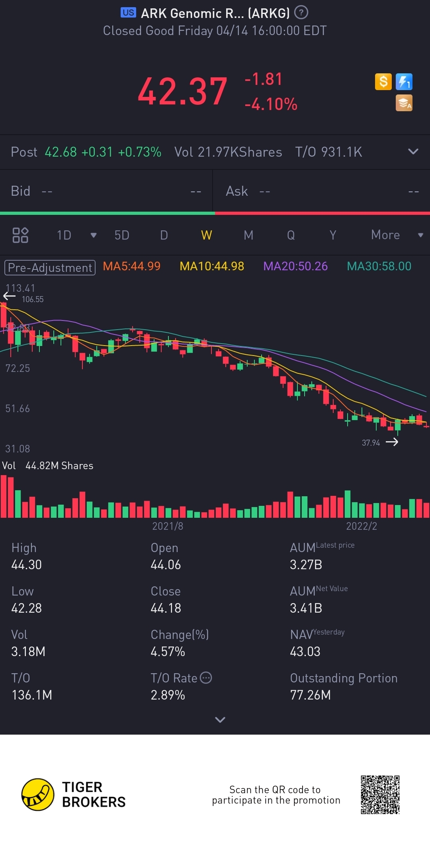Tap the Low 42.28 value

coord(27,608)
